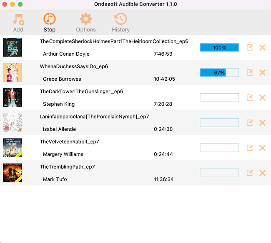Click the duration 7:46:53

click(x=163, y=54)
